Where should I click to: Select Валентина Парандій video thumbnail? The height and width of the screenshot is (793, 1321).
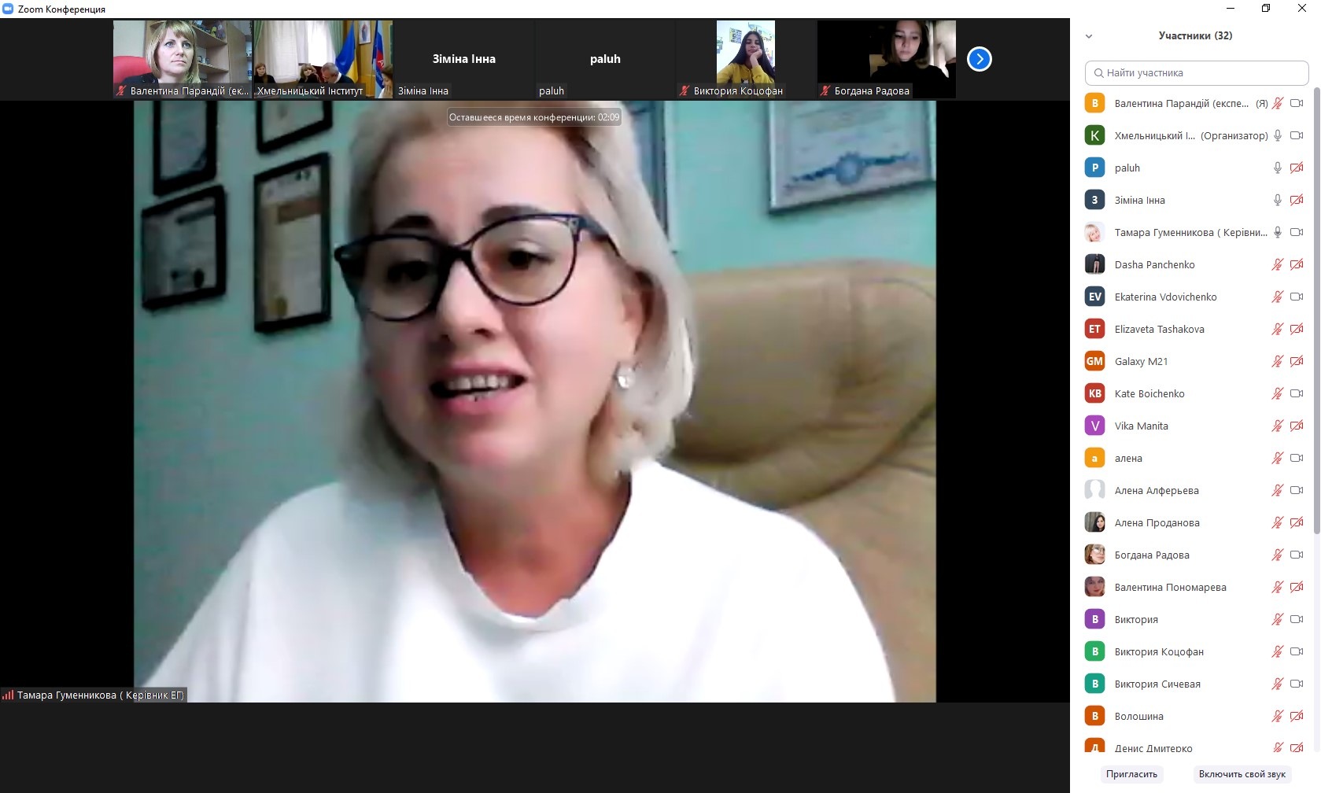(183, 59)
